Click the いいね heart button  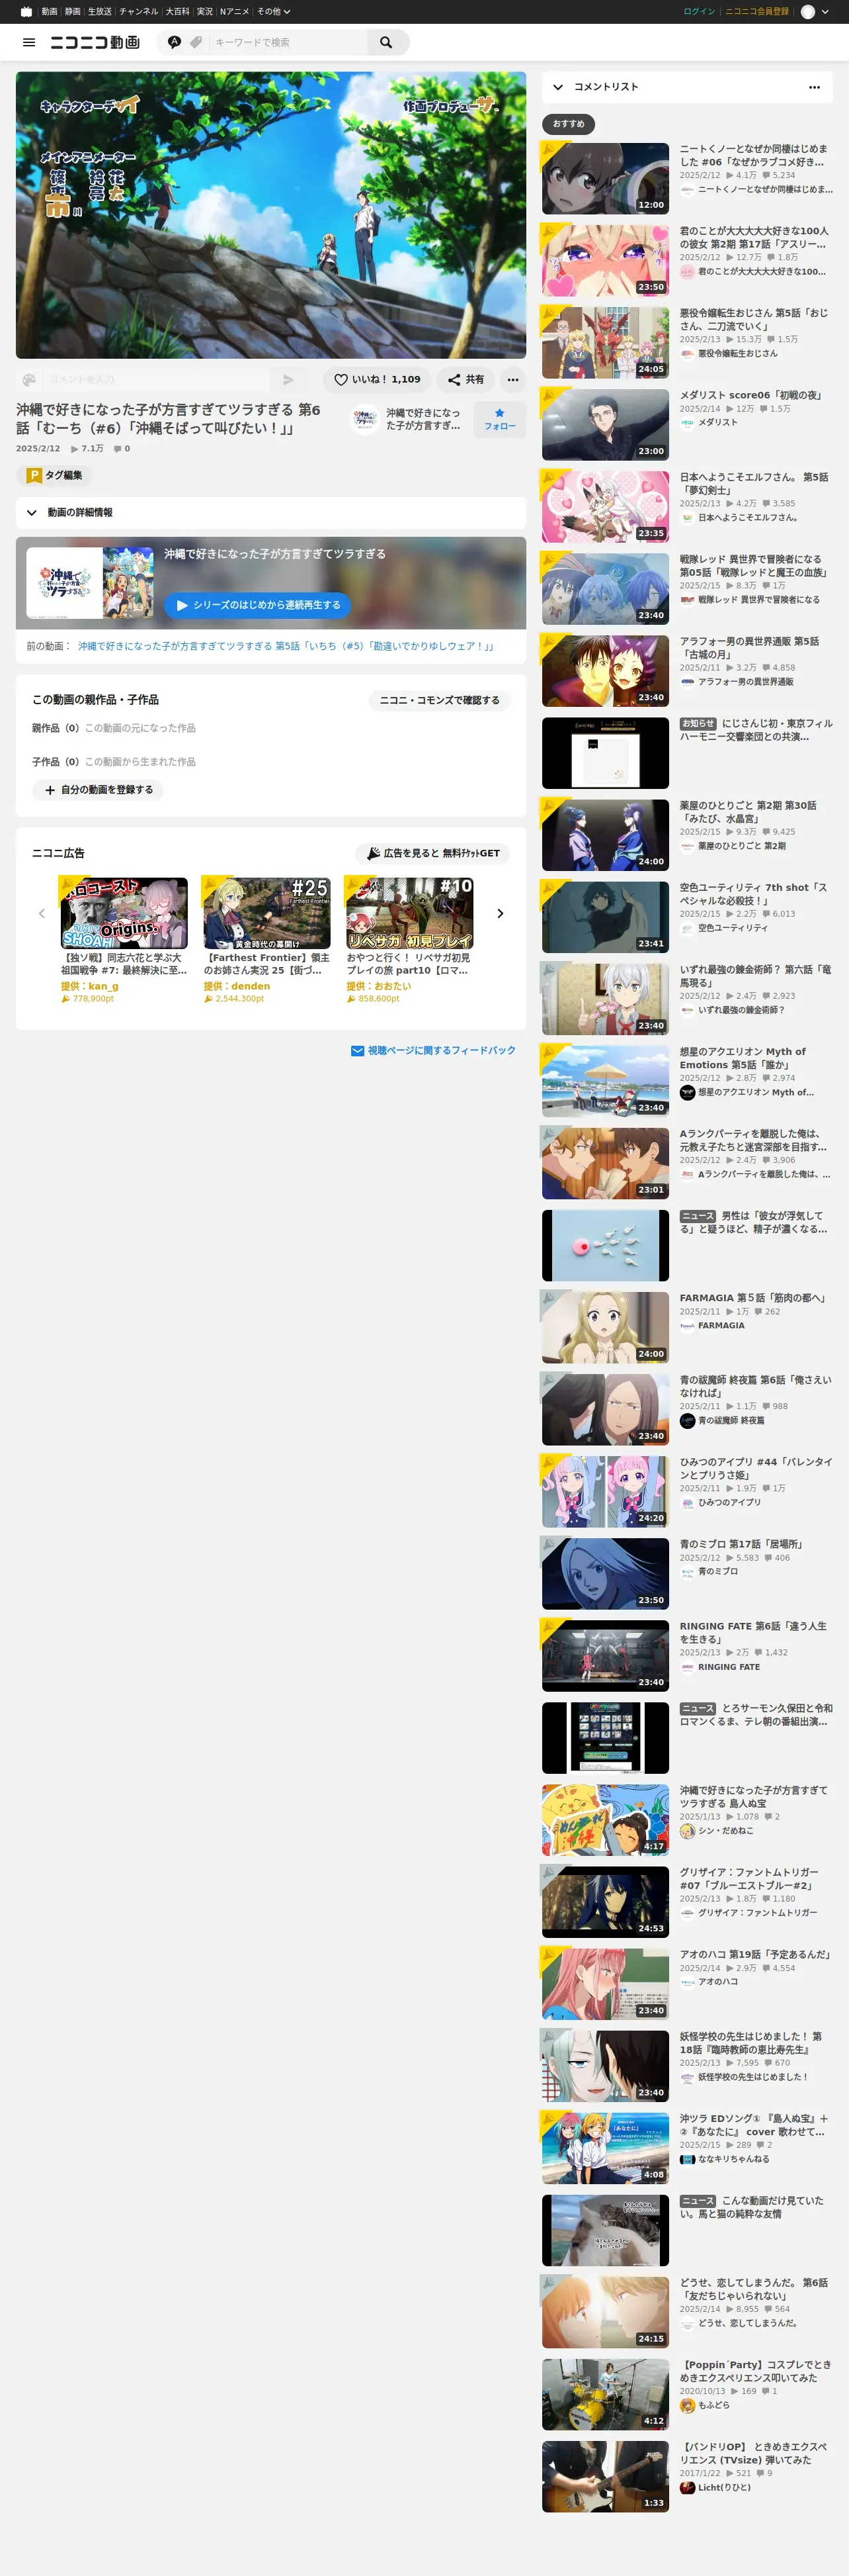(376, 380)
